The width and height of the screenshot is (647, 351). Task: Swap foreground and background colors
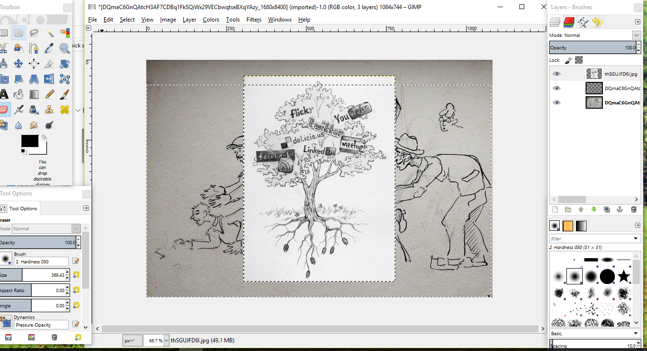44,137
